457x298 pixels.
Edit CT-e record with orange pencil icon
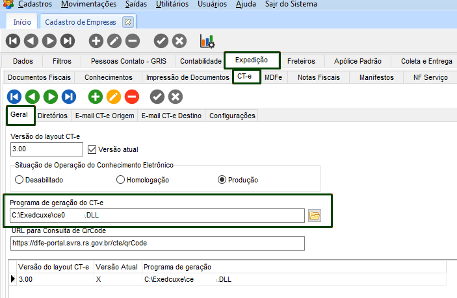pos(114,97)
